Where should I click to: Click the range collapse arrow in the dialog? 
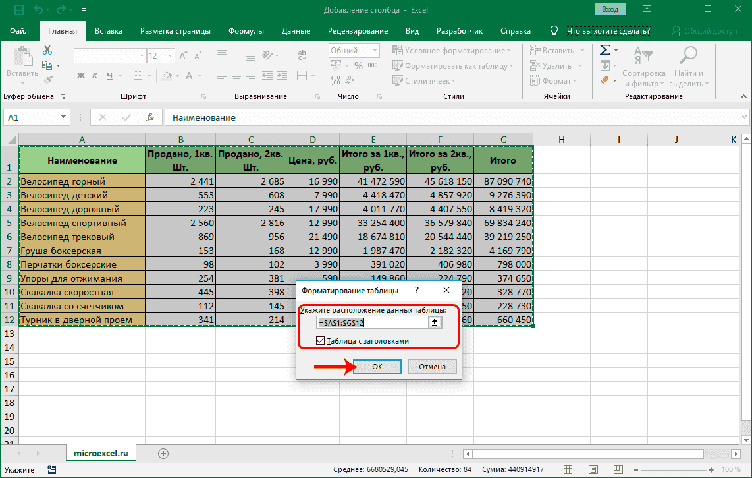pyautogui.click(x=435, y=323)
